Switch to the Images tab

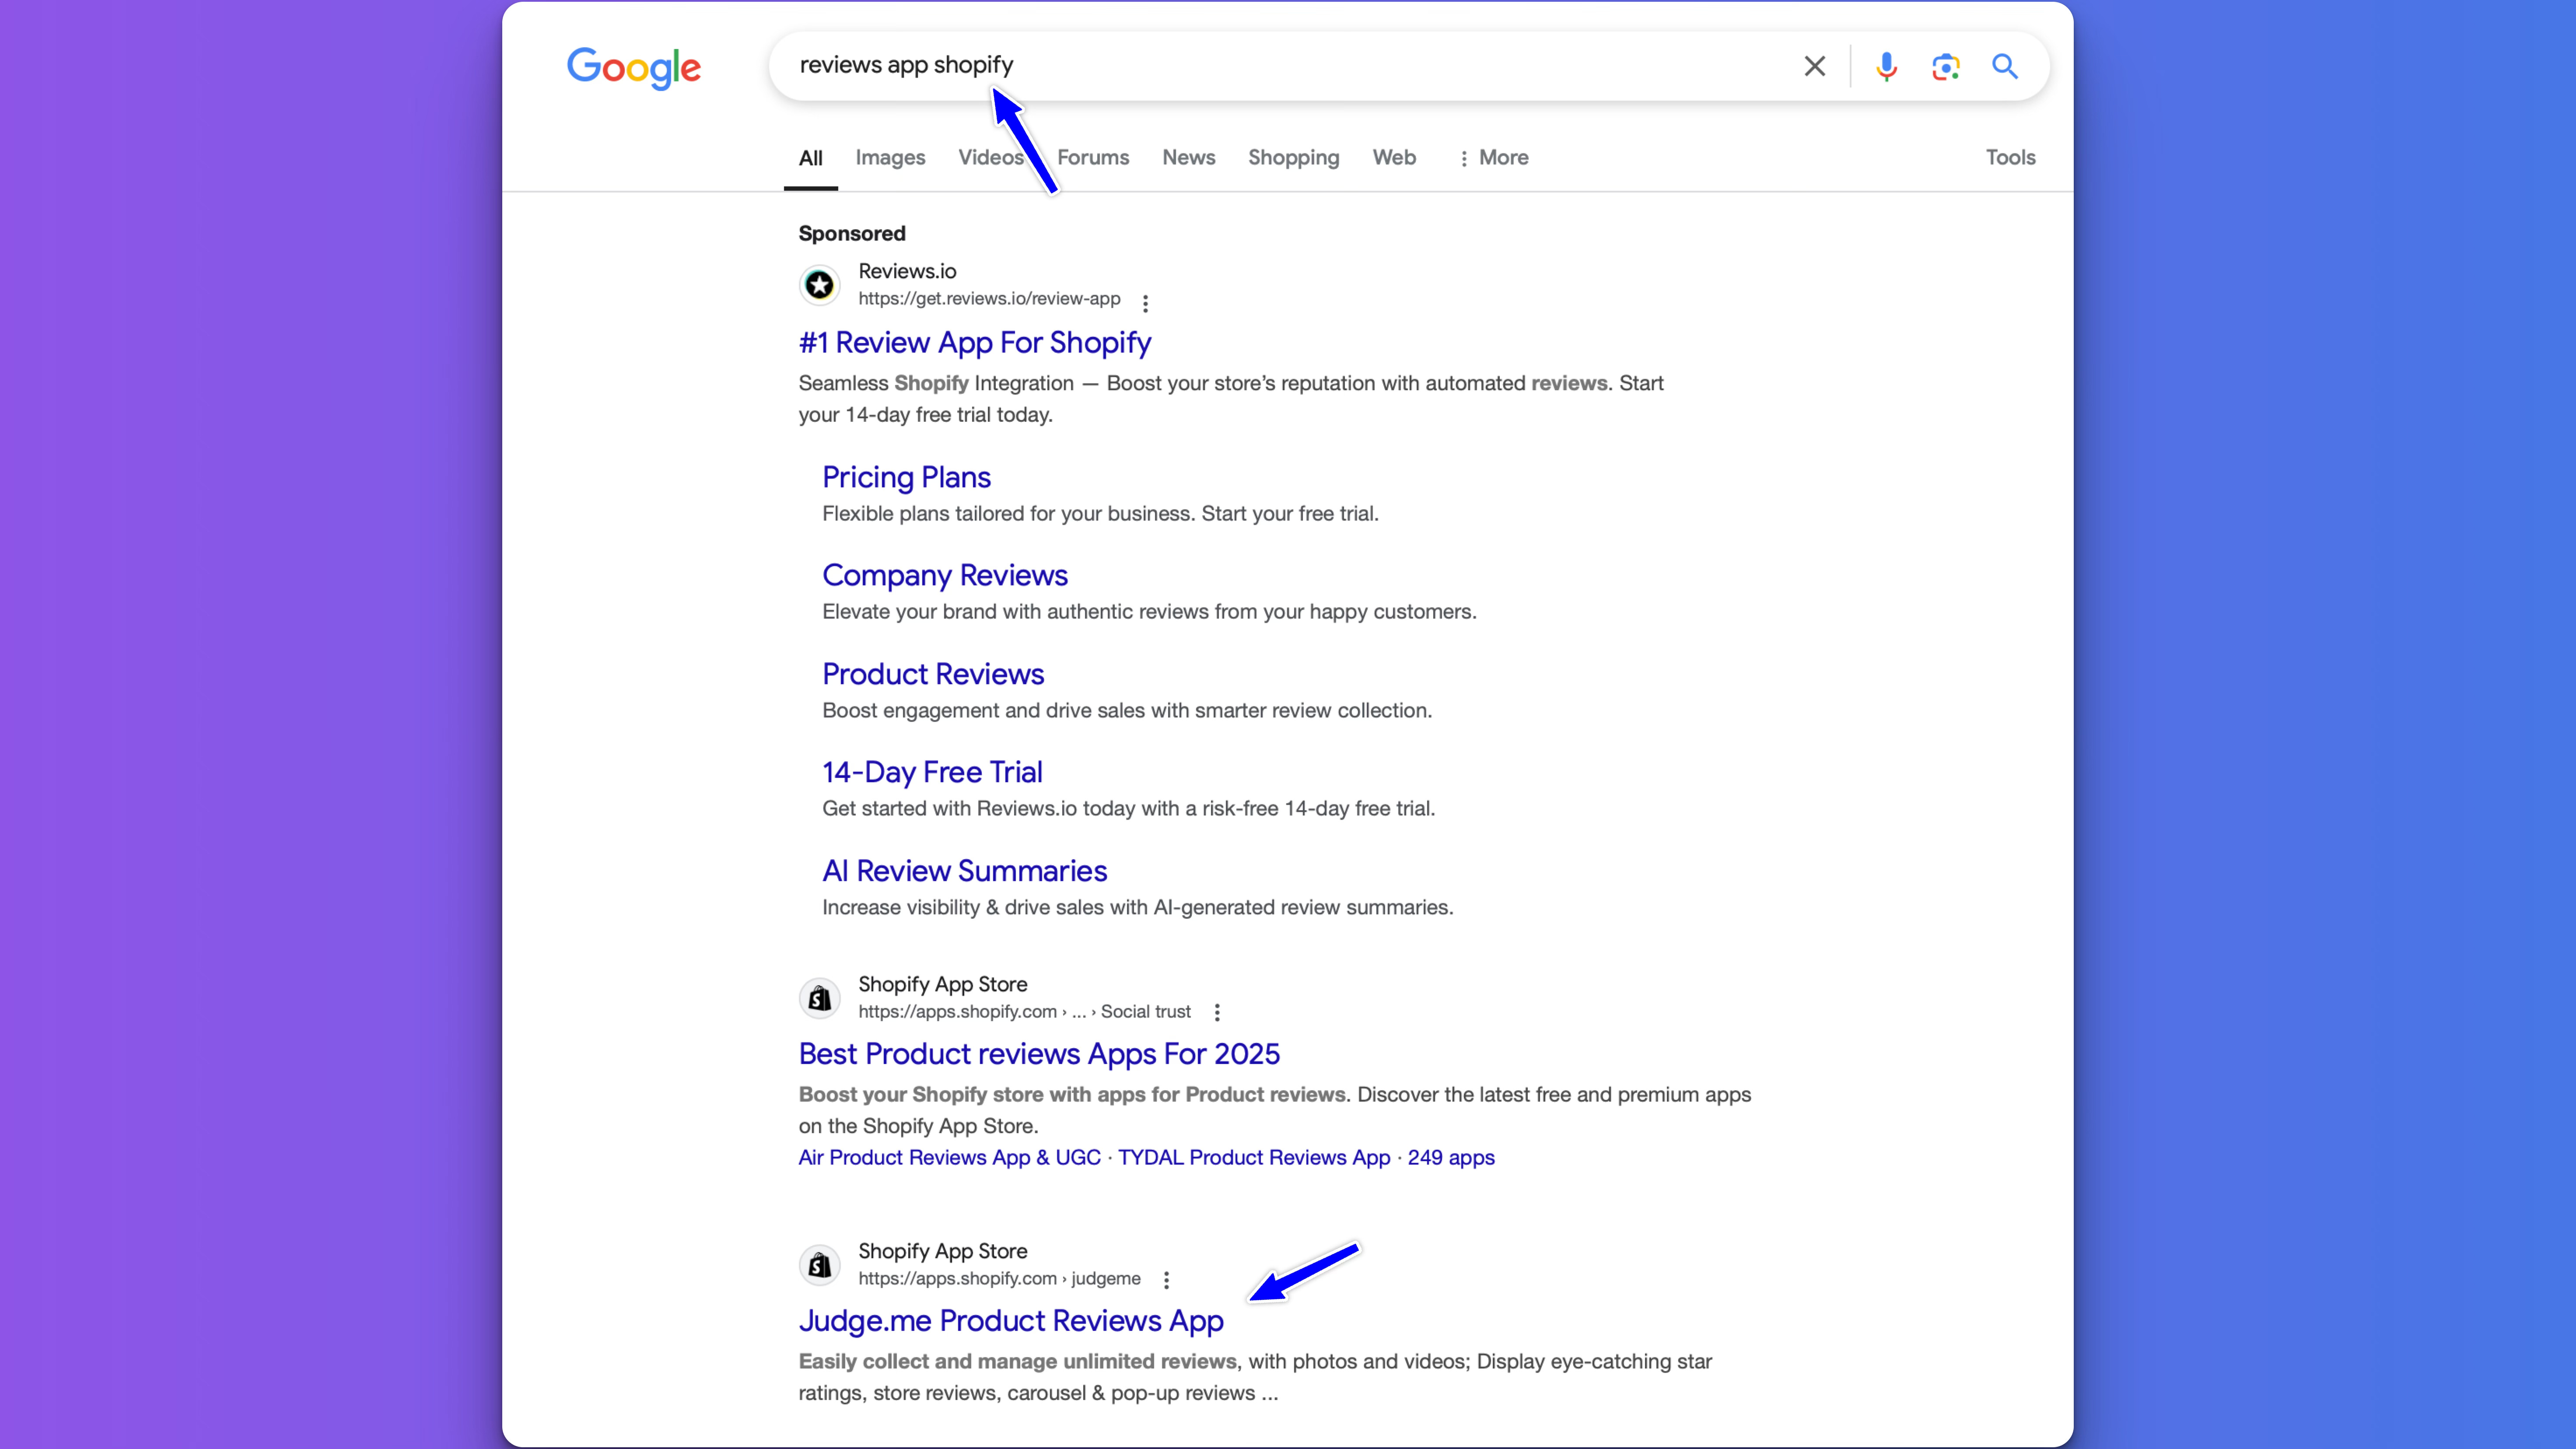click(890, 158)
